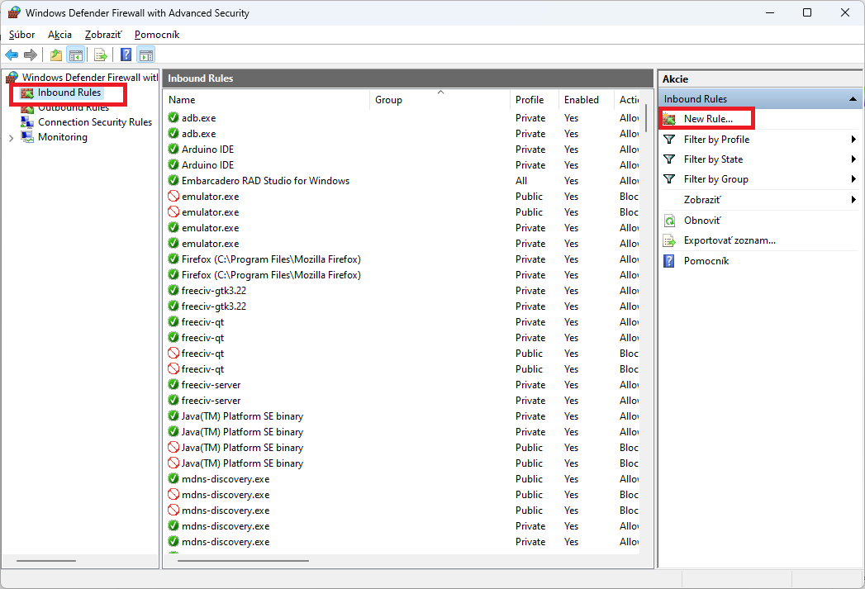Click the blocked icon of first emulator.exe rule
The width and height of the screenshot is (865, 589).
(x=173, y=197)
